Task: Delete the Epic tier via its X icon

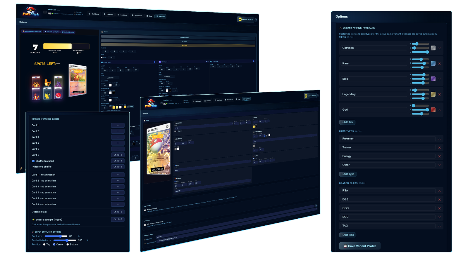Action: (x=439, y=79)
